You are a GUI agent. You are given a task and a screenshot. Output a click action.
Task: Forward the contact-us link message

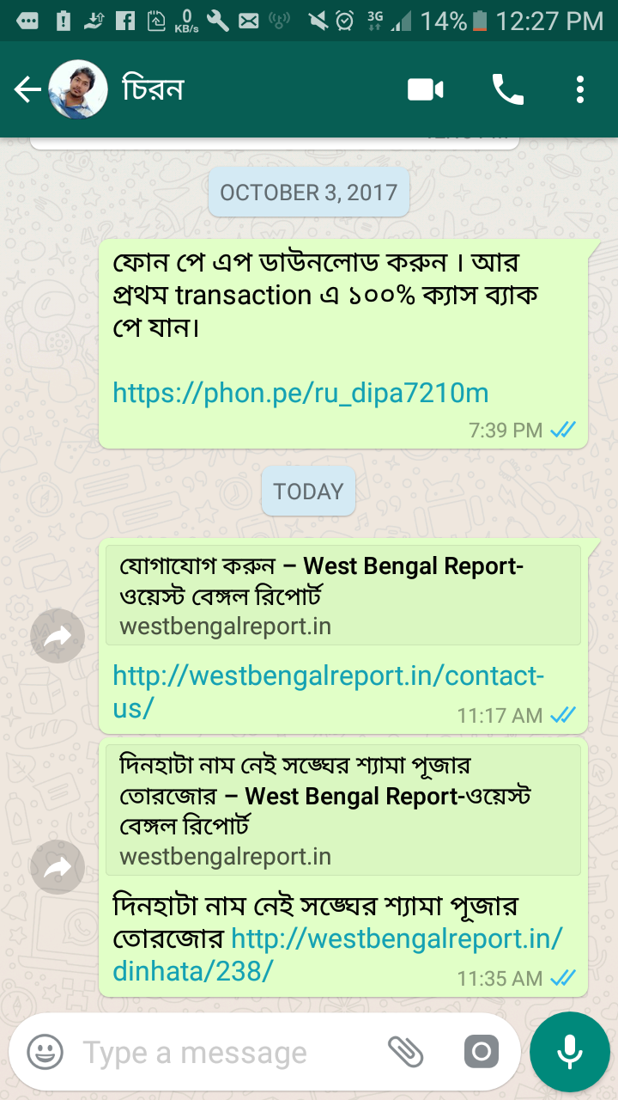(x=58, y=636)
